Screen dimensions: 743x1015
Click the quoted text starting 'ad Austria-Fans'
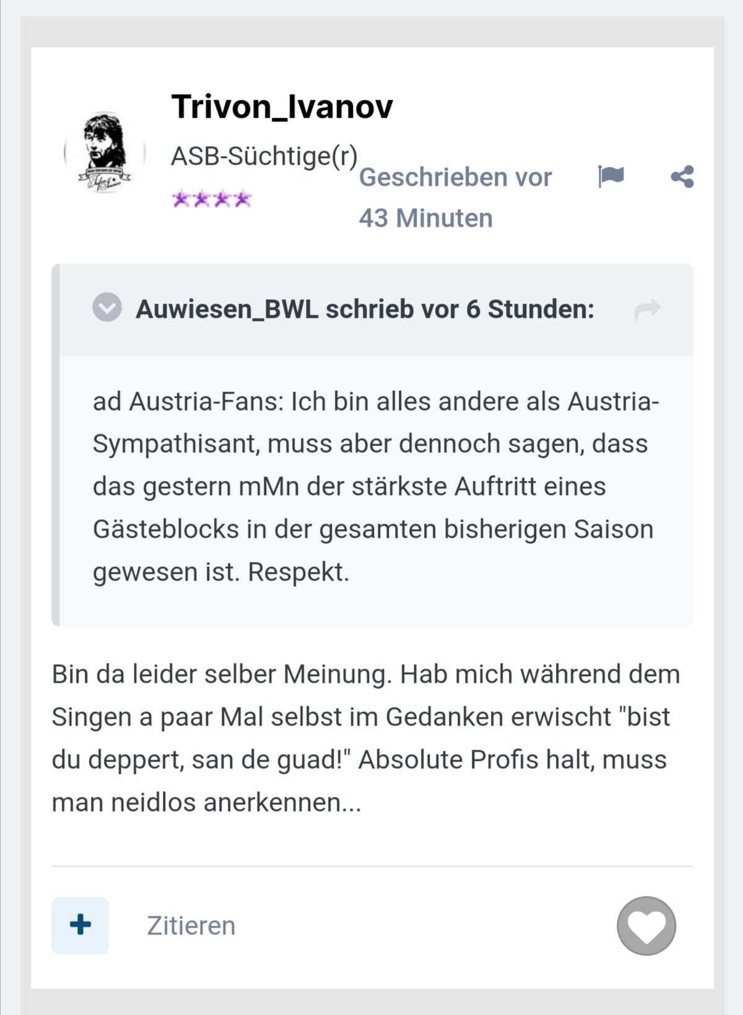(x=375, y=486)
